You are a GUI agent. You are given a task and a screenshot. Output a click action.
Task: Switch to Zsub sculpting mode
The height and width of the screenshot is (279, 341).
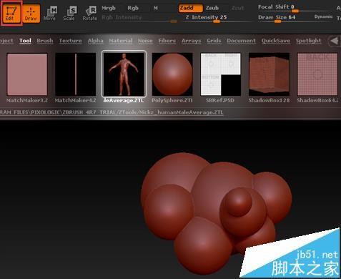[x=212, y=8]
